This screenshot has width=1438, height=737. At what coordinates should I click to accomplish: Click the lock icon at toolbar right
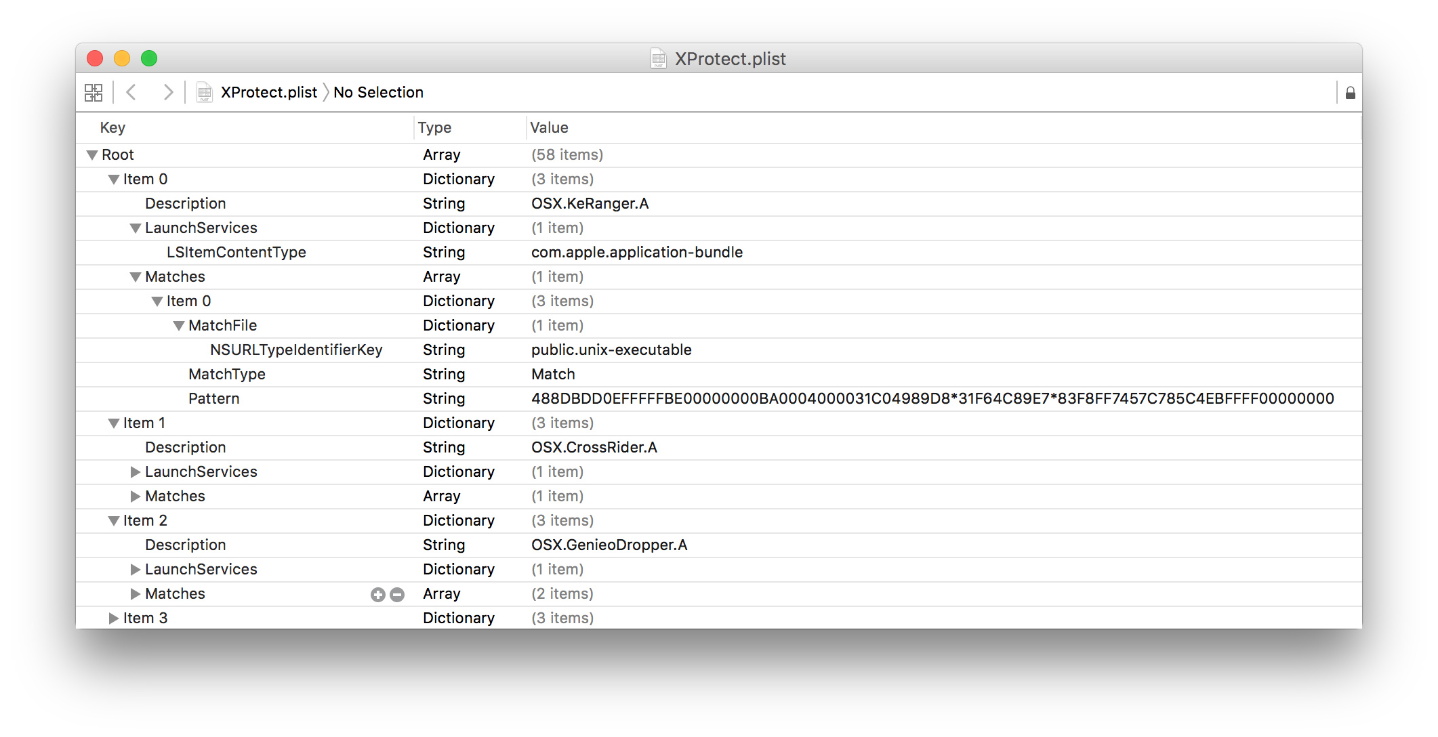coord(1350,93)
